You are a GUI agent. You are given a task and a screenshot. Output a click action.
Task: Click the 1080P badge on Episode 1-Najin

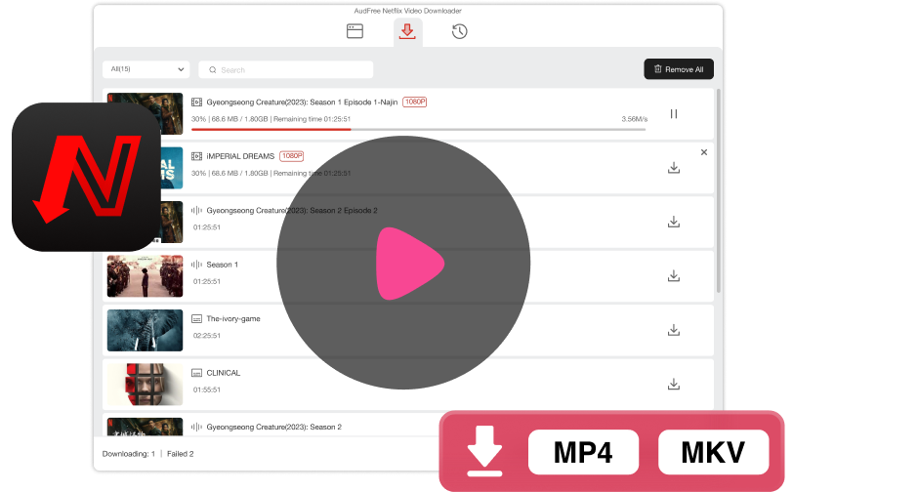(414, 102)
